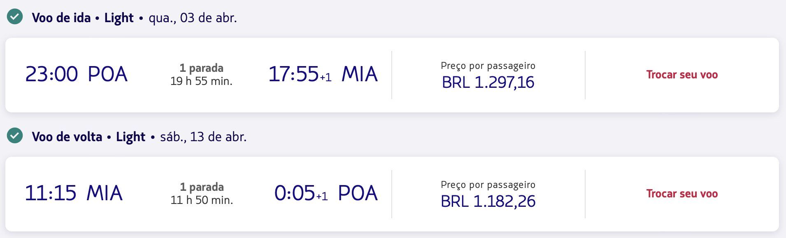786x238 pixels.
Task: Select the 23:00 departure time
Action: pos(51,74)
